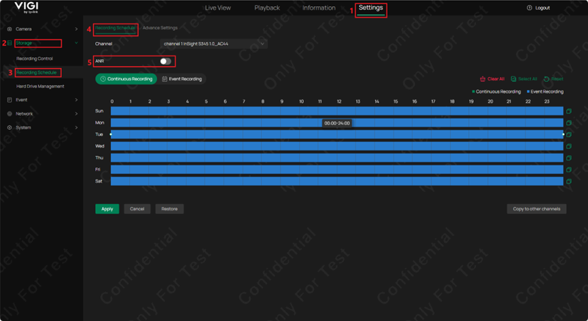
Task: Click the Select All icon
Action: coord(513,79)
